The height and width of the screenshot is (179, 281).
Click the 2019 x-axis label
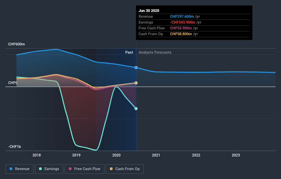click(76, 155)
